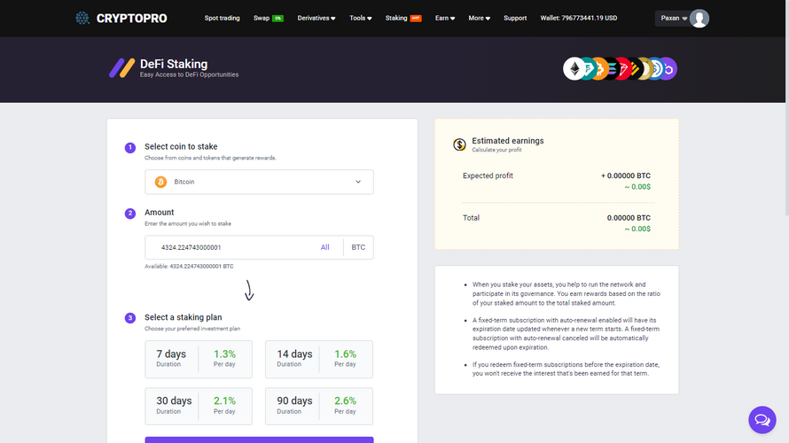
Task: Open the live chat support bubble
Action: [762, 420]
